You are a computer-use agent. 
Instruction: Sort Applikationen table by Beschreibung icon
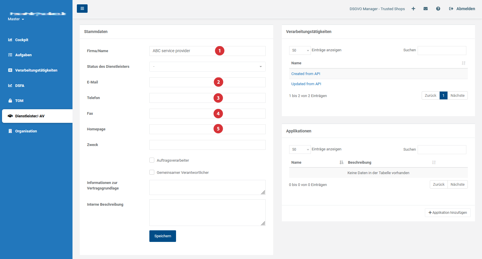pos(434,162)
